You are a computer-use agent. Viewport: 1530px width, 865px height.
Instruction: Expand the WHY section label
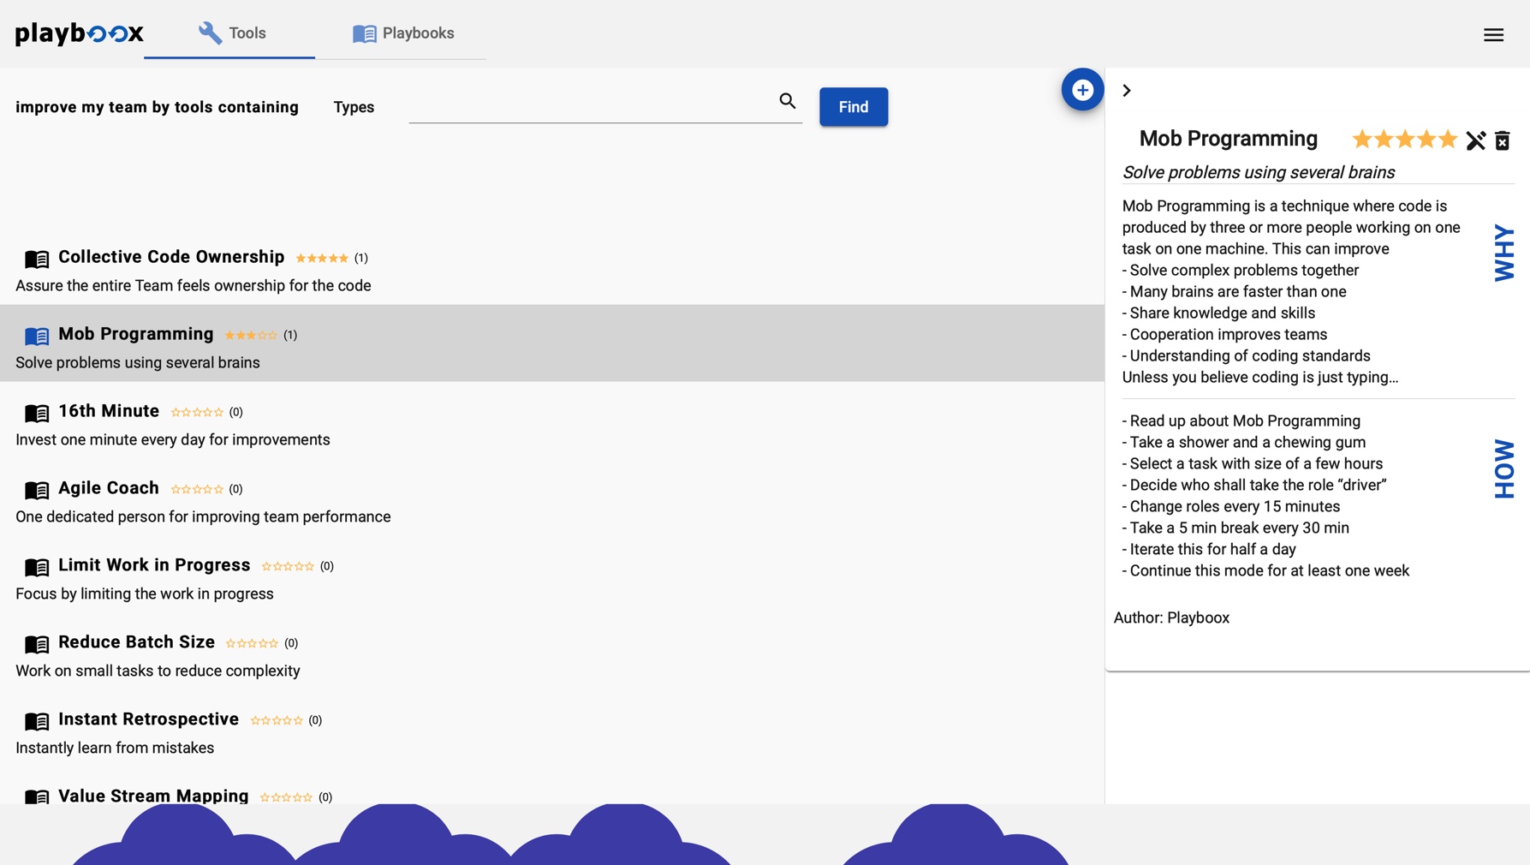(x=1503, y=253)
